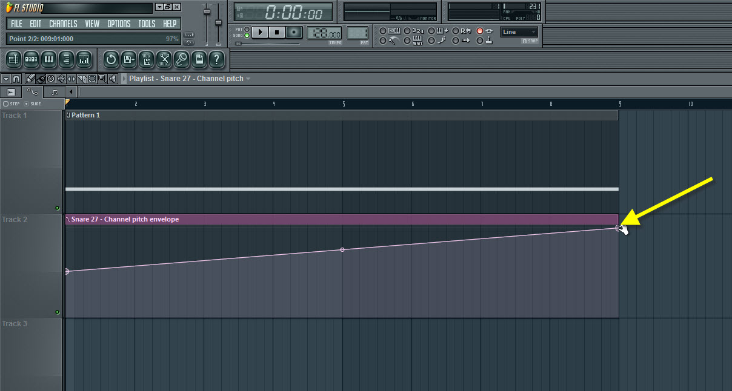Click the 128.000 tempo display

324,32
